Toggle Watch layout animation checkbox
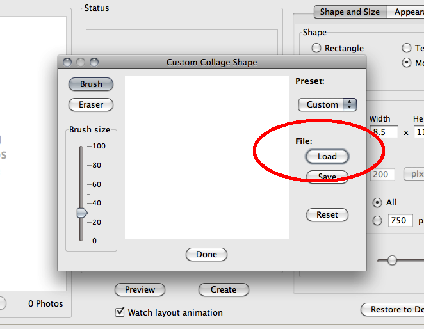Screen dimensions: 424x329 120,312
